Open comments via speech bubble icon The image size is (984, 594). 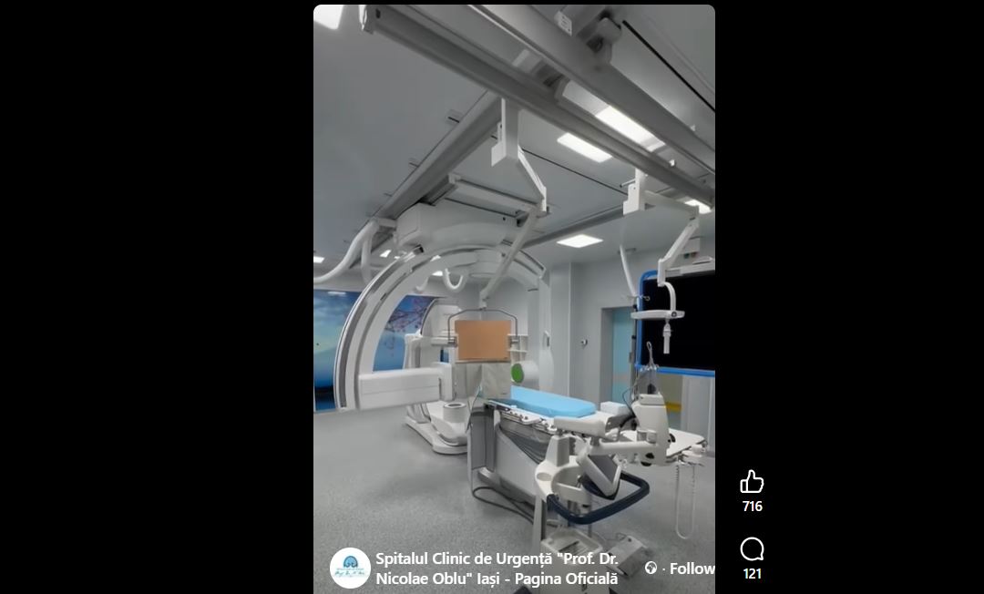[752, 549]
